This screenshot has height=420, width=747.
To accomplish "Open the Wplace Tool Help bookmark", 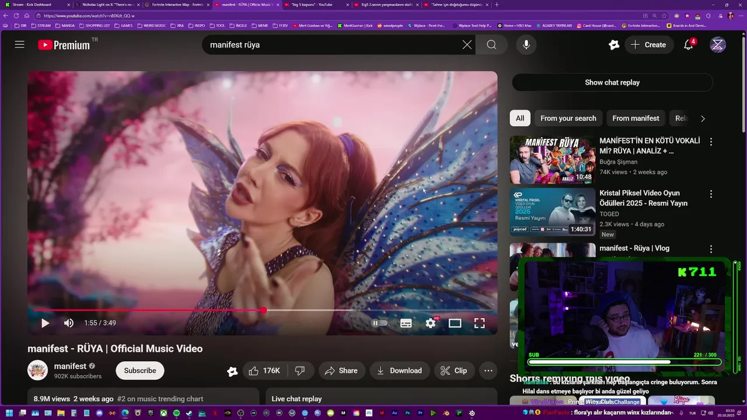I will pyautogui.click(x=472, y=26).
